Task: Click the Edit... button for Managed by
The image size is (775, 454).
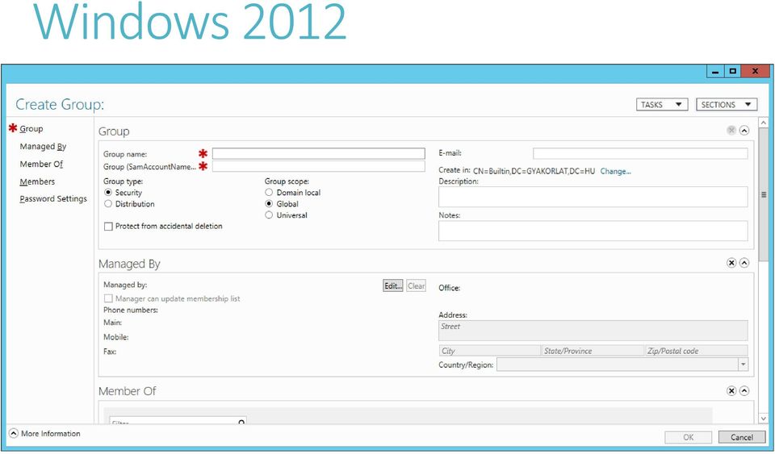Action: point(393,285)
